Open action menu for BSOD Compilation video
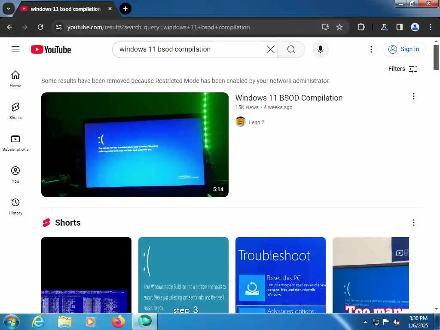 pos(414,97)
